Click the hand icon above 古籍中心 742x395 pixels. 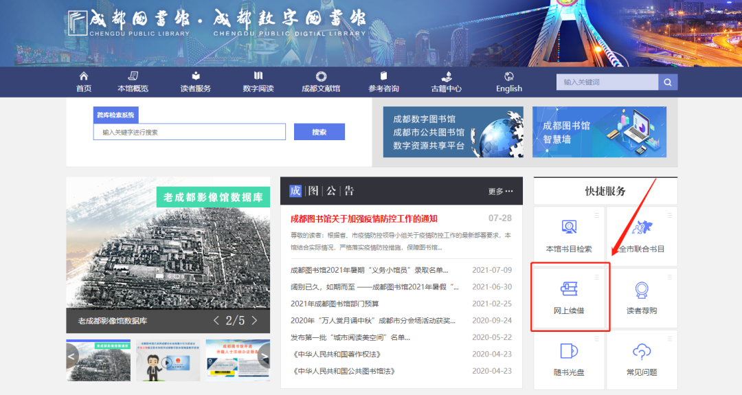point(447,76)
